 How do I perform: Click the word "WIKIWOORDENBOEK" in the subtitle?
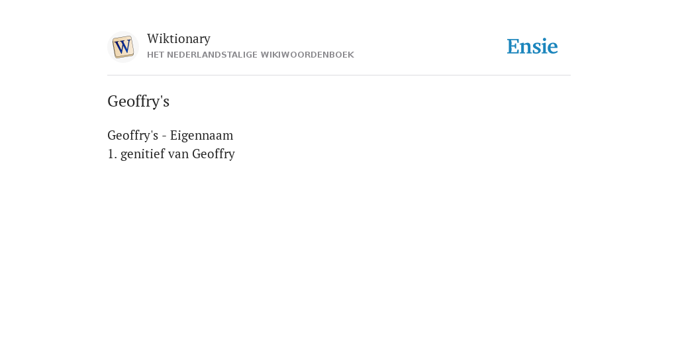tap(307, 55)
